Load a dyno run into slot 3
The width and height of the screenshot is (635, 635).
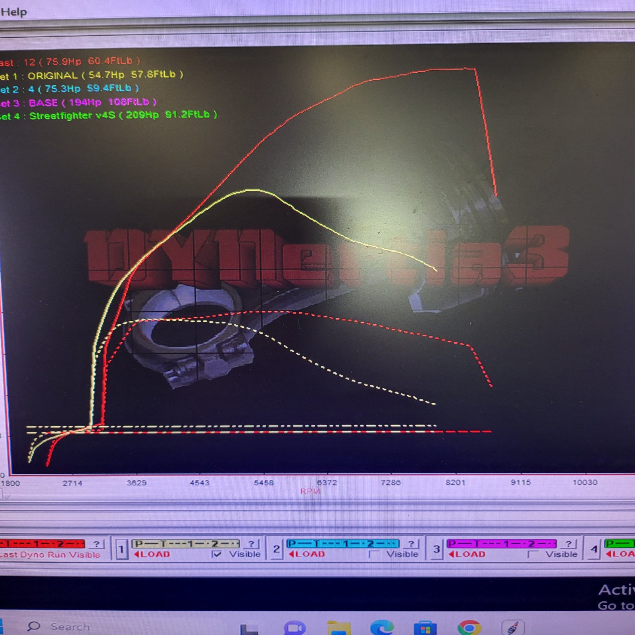pyautogui.click(x=467, y=554)
